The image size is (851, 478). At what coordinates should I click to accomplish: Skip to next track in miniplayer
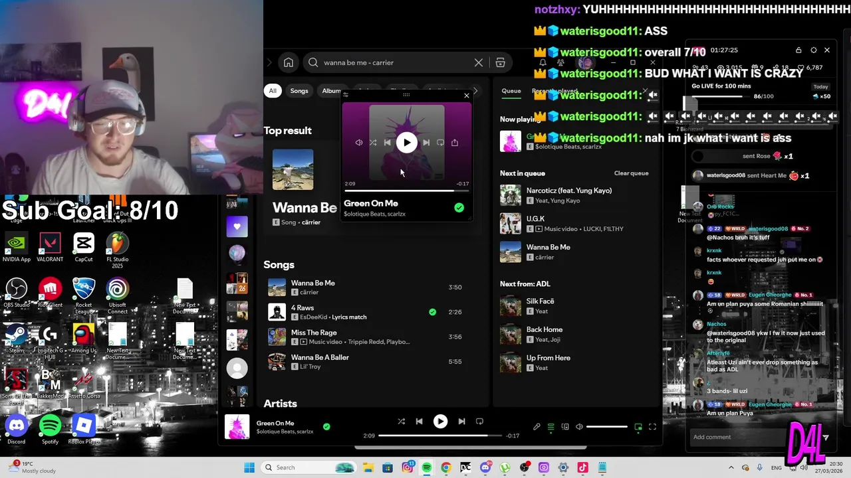click(426, 143)
